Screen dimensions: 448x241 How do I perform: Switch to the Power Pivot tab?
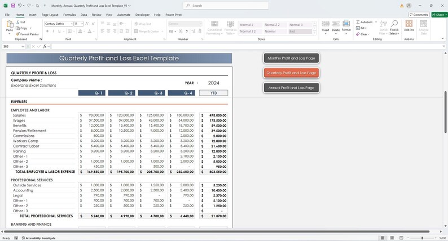click(173, 15)
